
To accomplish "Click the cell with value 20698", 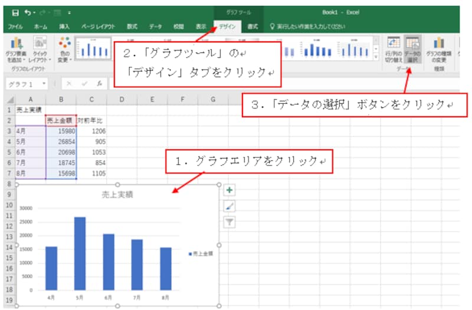I will pos(61,152).
